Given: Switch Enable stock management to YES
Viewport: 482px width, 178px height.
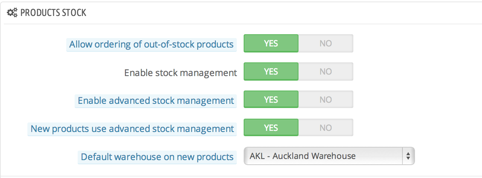Looking at the screenshot, I should click(x=271, y=72).
